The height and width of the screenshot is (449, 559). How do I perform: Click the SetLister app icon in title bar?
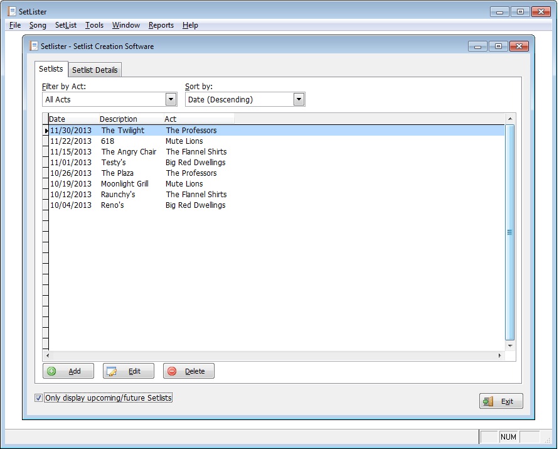pyautogui.click(x=11, y=11)
